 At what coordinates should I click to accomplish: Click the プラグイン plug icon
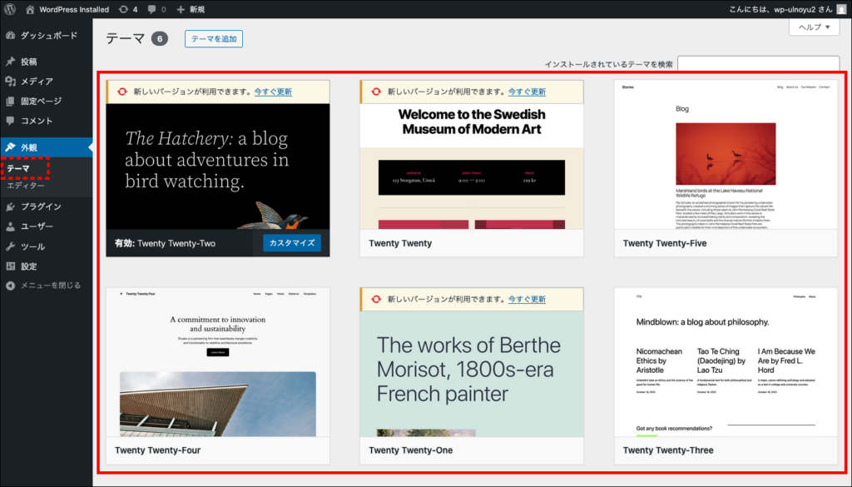coord(10,206)
